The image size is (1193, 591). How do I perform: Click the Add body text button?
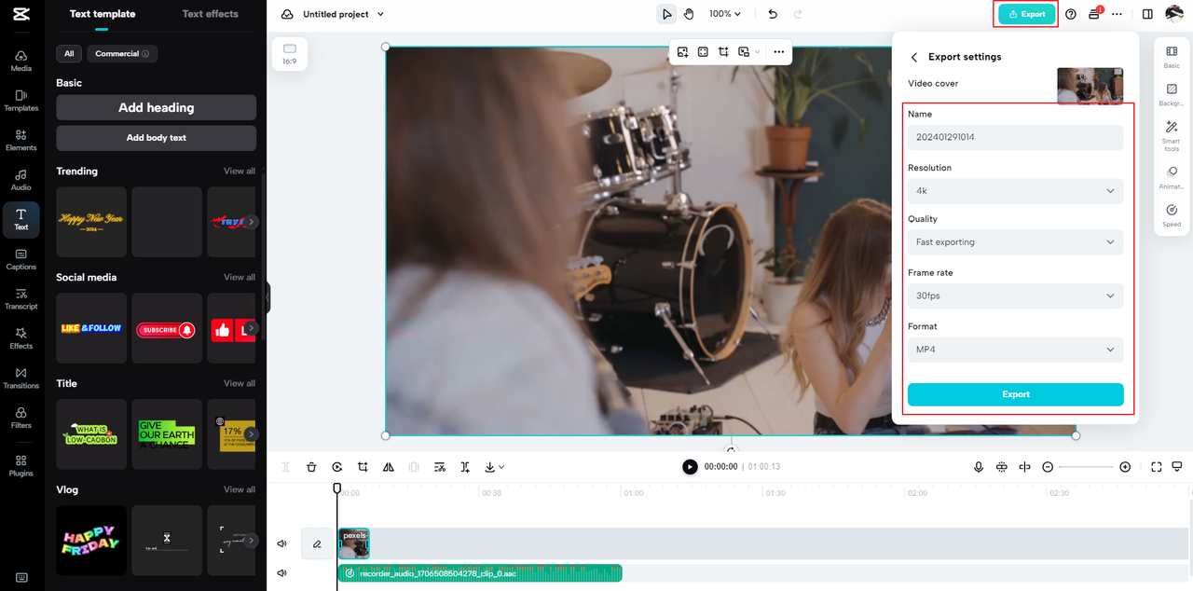click(x=156, y=138)
